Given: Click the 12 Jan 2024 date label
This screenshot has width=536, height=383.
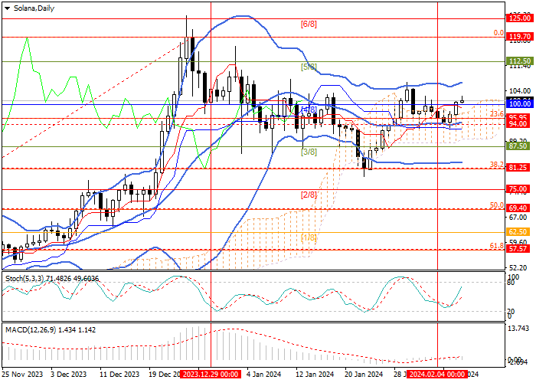Looking at the screenshot, I should [x=315, y=374].
